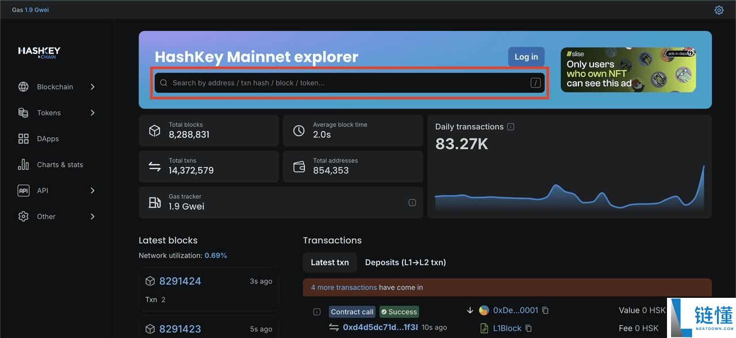Click the API icon in sidebar

[24, 191]
